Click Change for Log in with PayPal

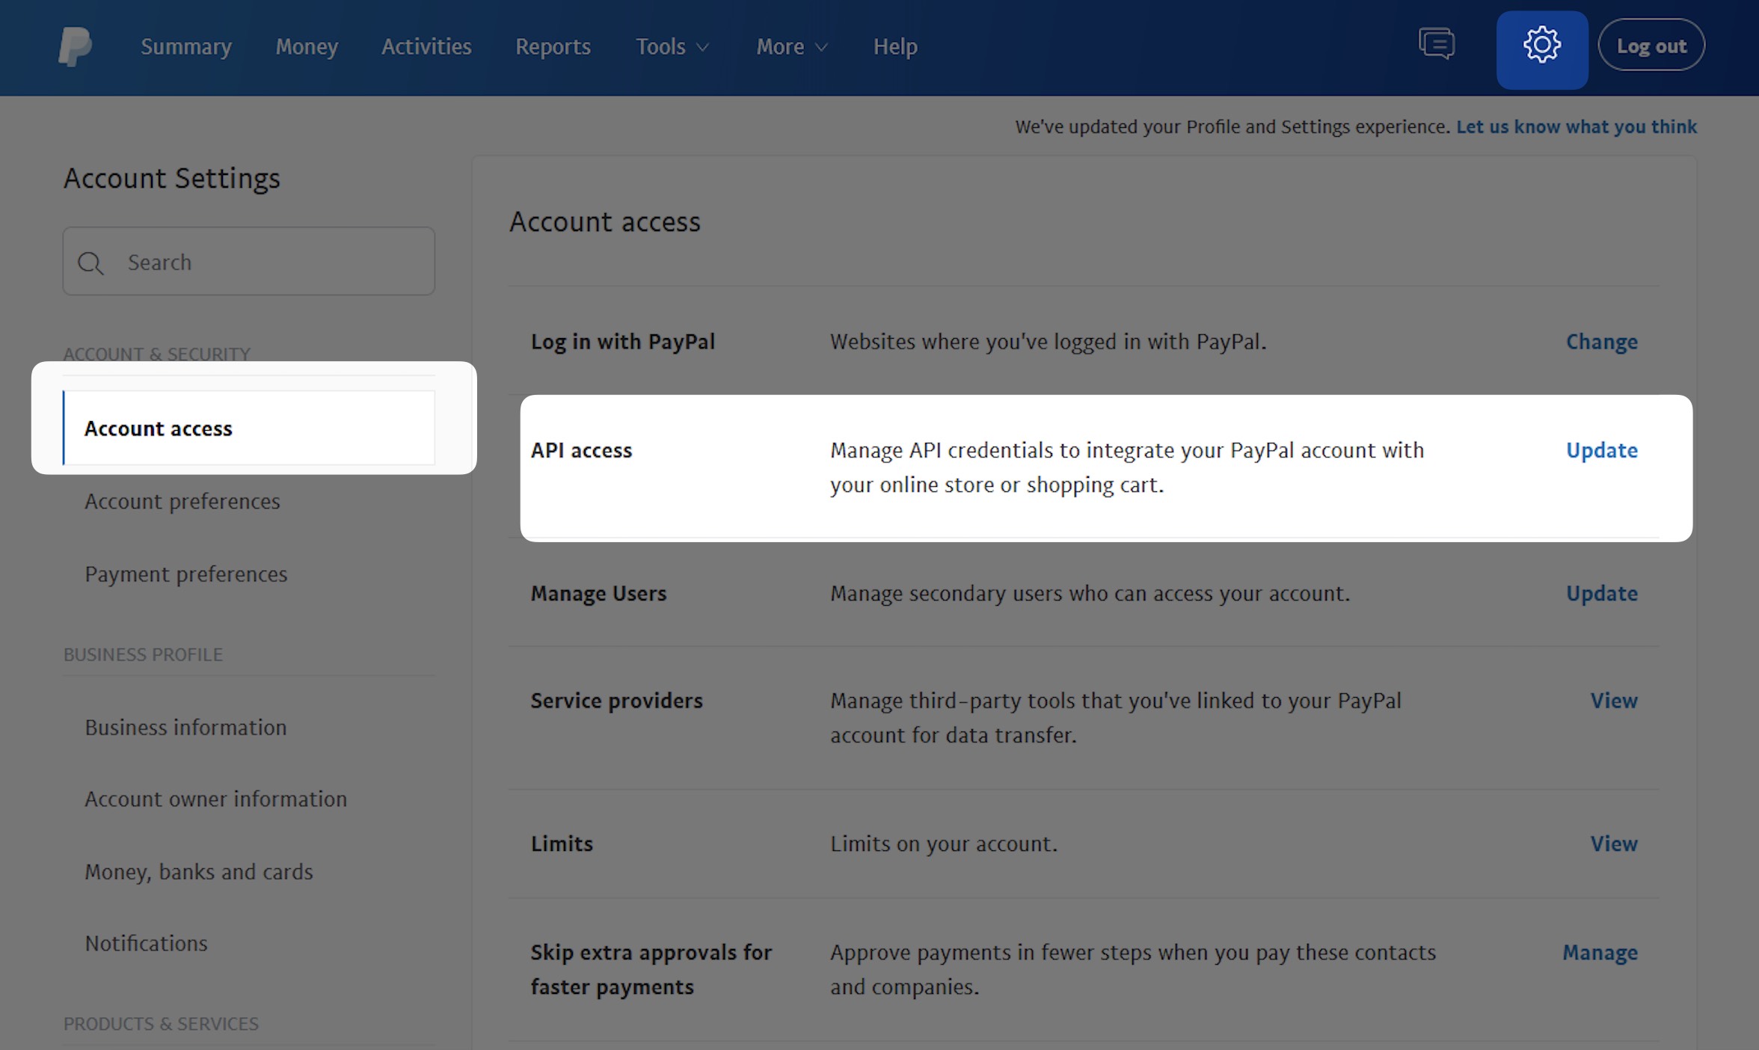[x=1602, y=342]
